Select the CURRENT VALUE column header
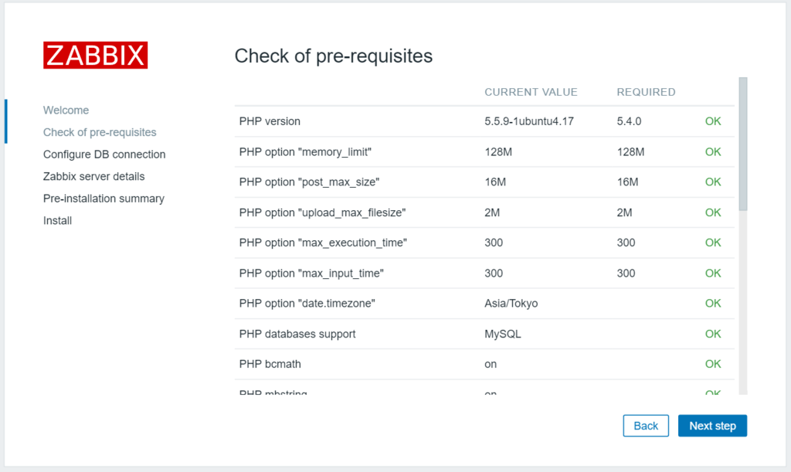 click(531, 92)
